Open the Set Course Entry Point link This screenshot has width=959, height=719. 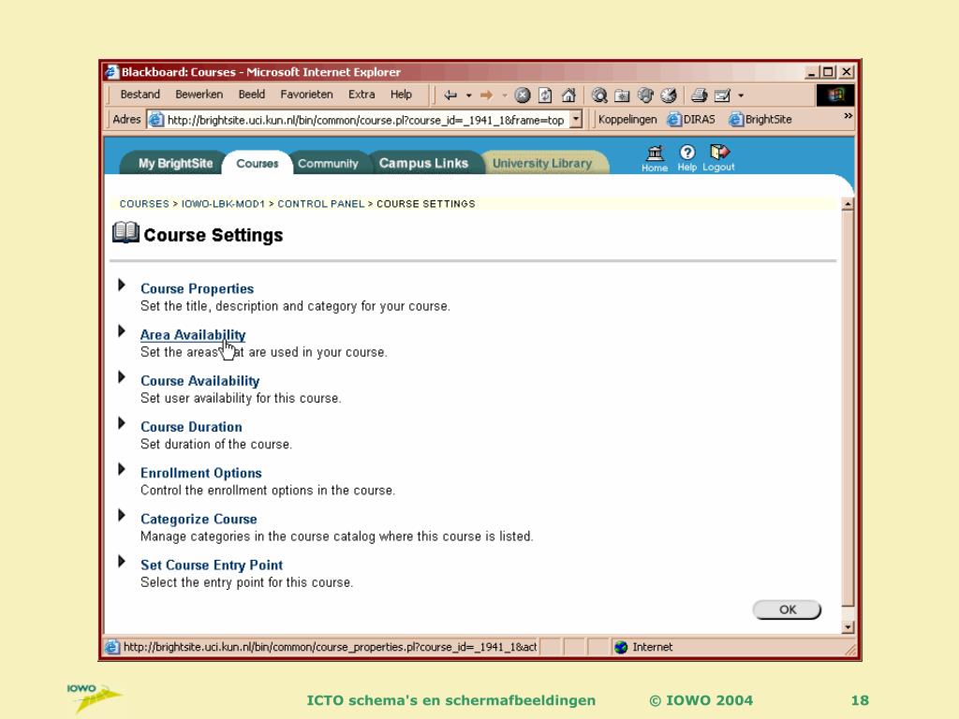(x=212, y=565)
